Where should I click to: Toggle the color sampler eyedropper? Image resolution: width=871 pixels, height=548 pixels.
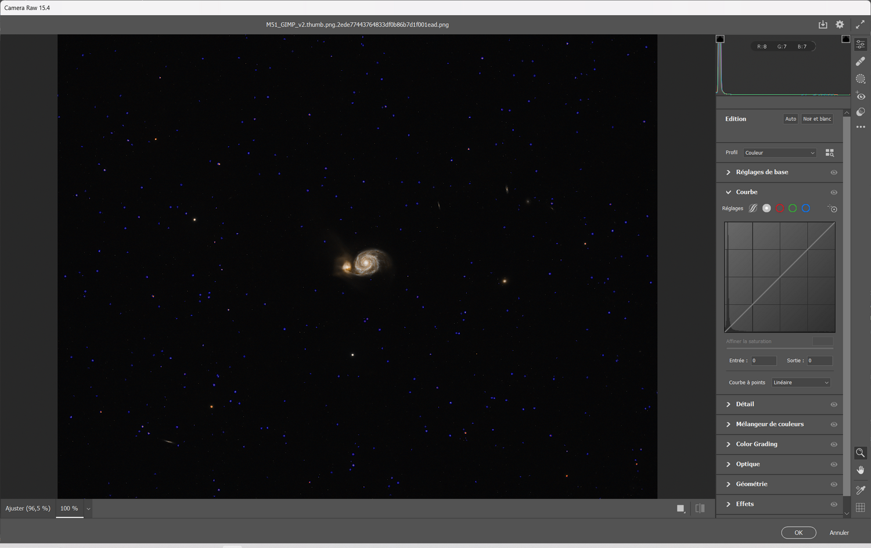(x=861, y=491)
